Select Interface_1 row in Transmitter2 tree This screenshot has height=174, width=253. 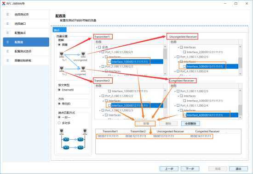click(x=130, y=91)
